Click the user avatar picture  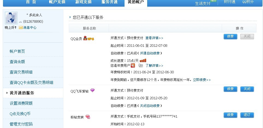click(x=11, y=18)
